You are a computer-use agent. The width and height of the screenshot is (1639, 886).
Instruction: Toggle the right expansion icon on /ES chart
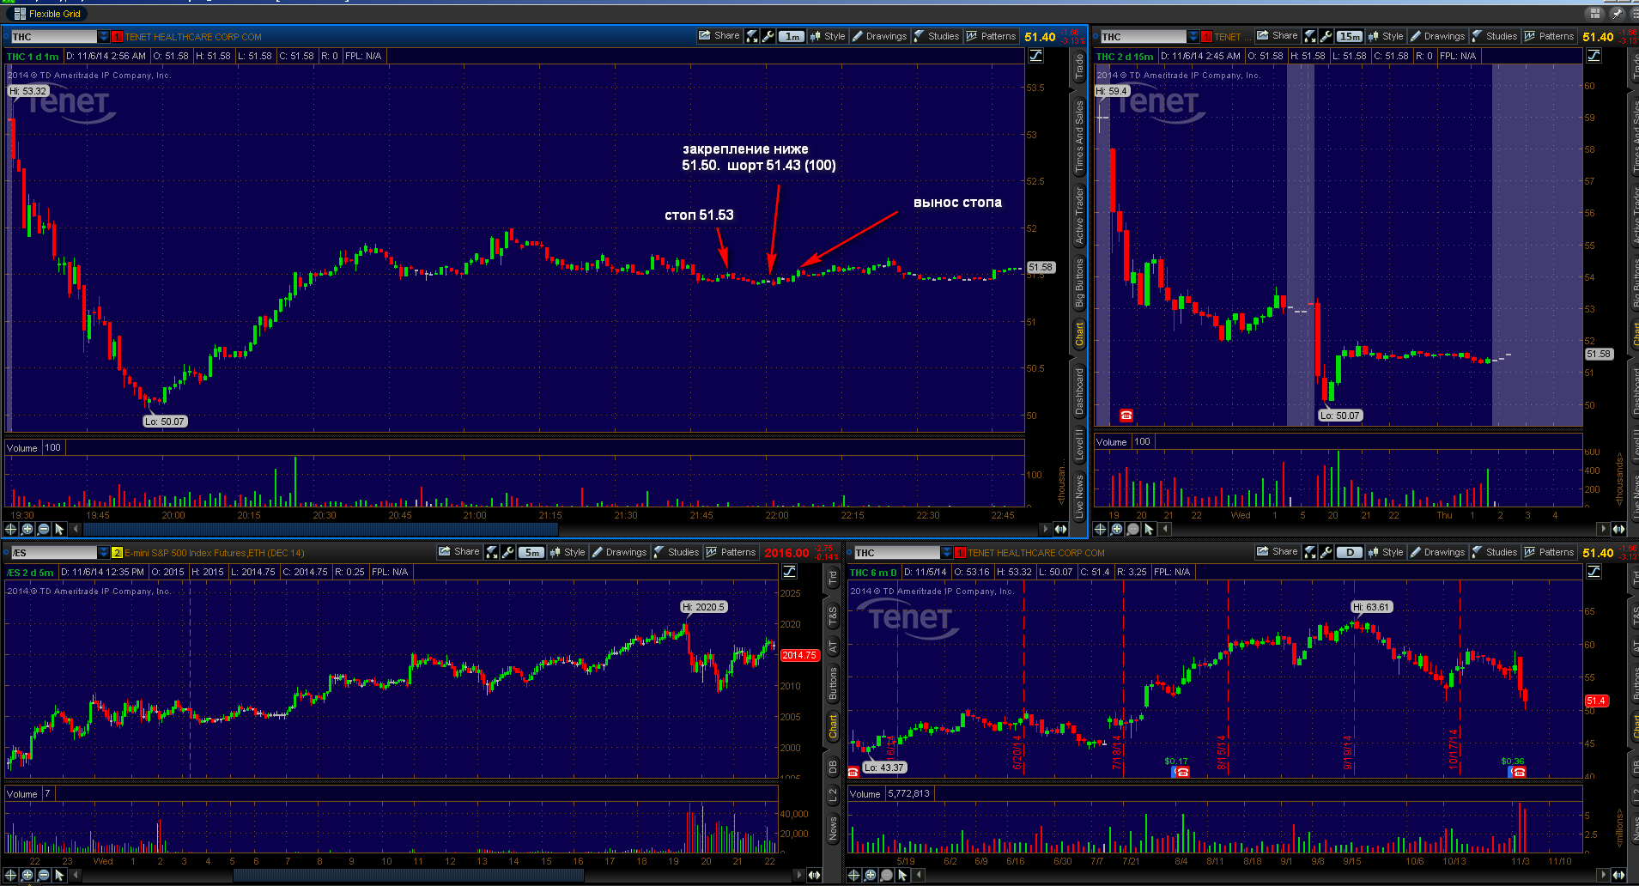790,572
